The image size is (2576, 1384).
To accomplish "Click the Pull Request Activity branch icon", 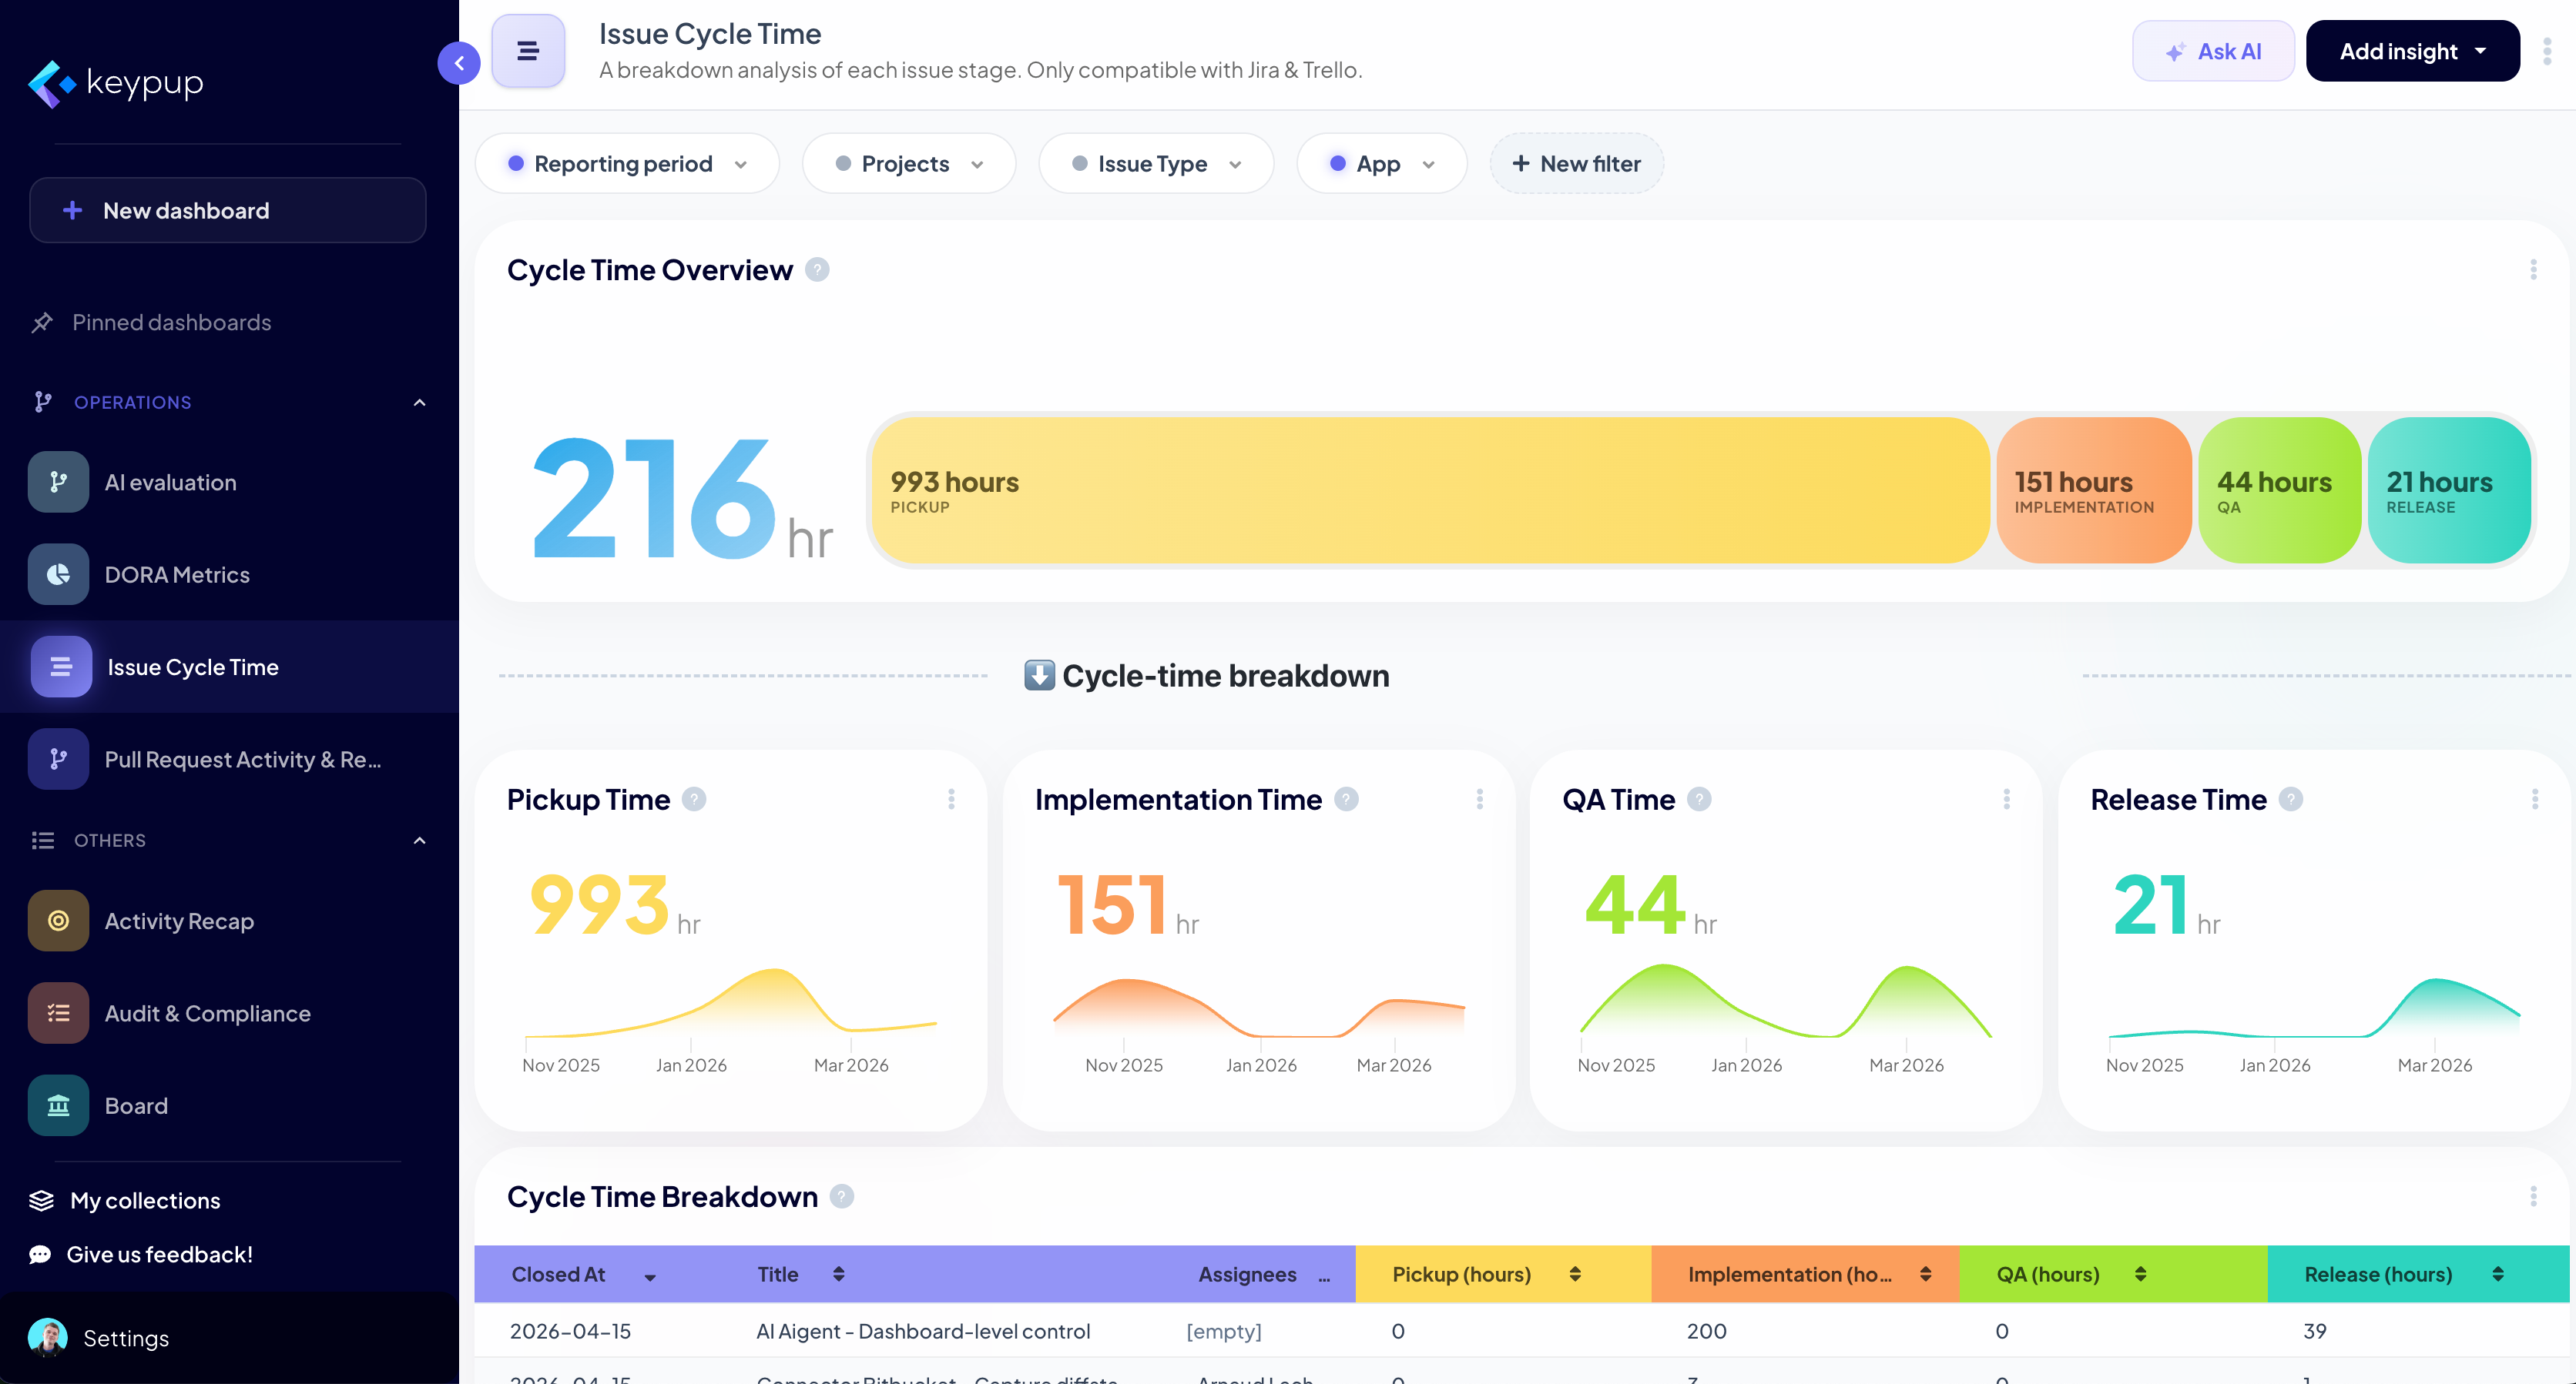I will (x=59, y=760).
